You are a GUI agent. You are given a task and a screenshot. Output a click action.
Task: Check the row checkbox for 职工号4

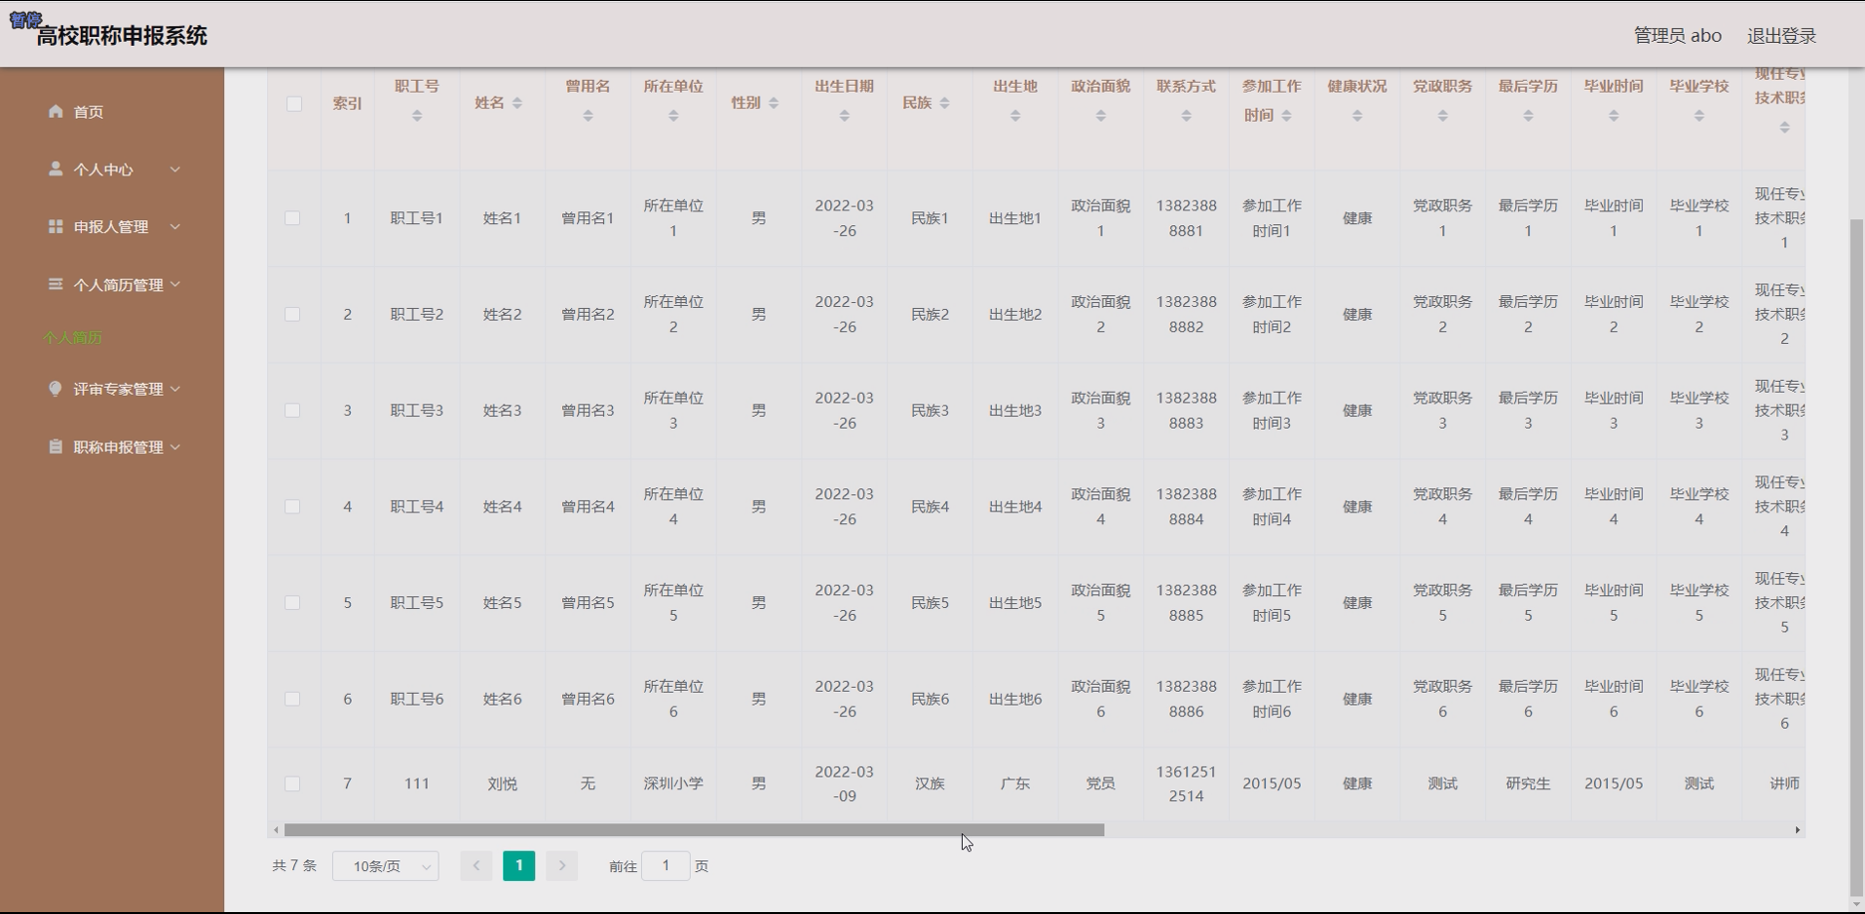292,507
